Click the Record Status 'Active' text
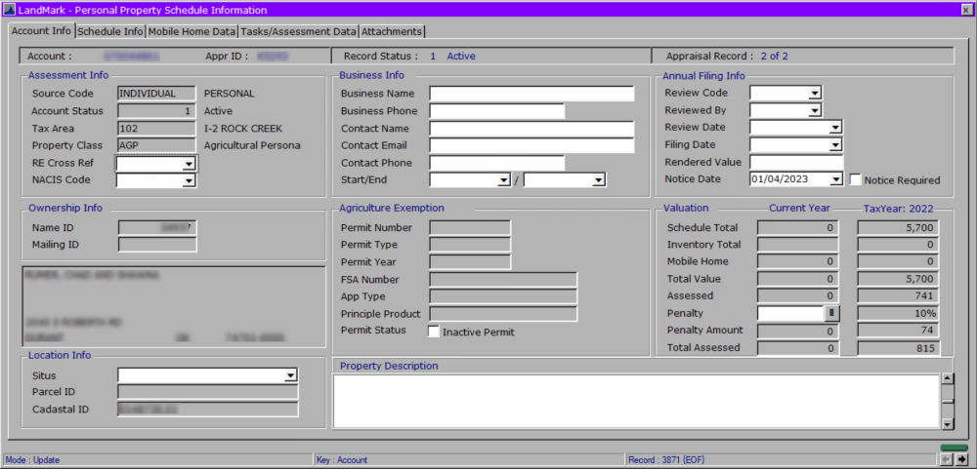Viewport: 977px width, 469px height. coord(461,56)
